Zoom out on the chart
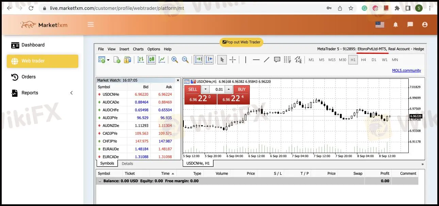 click(x=185, y=60)
